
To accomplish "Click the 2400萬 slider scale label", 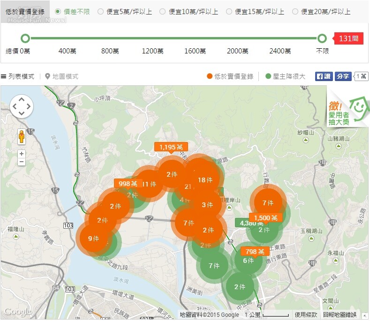I will 280,51.
